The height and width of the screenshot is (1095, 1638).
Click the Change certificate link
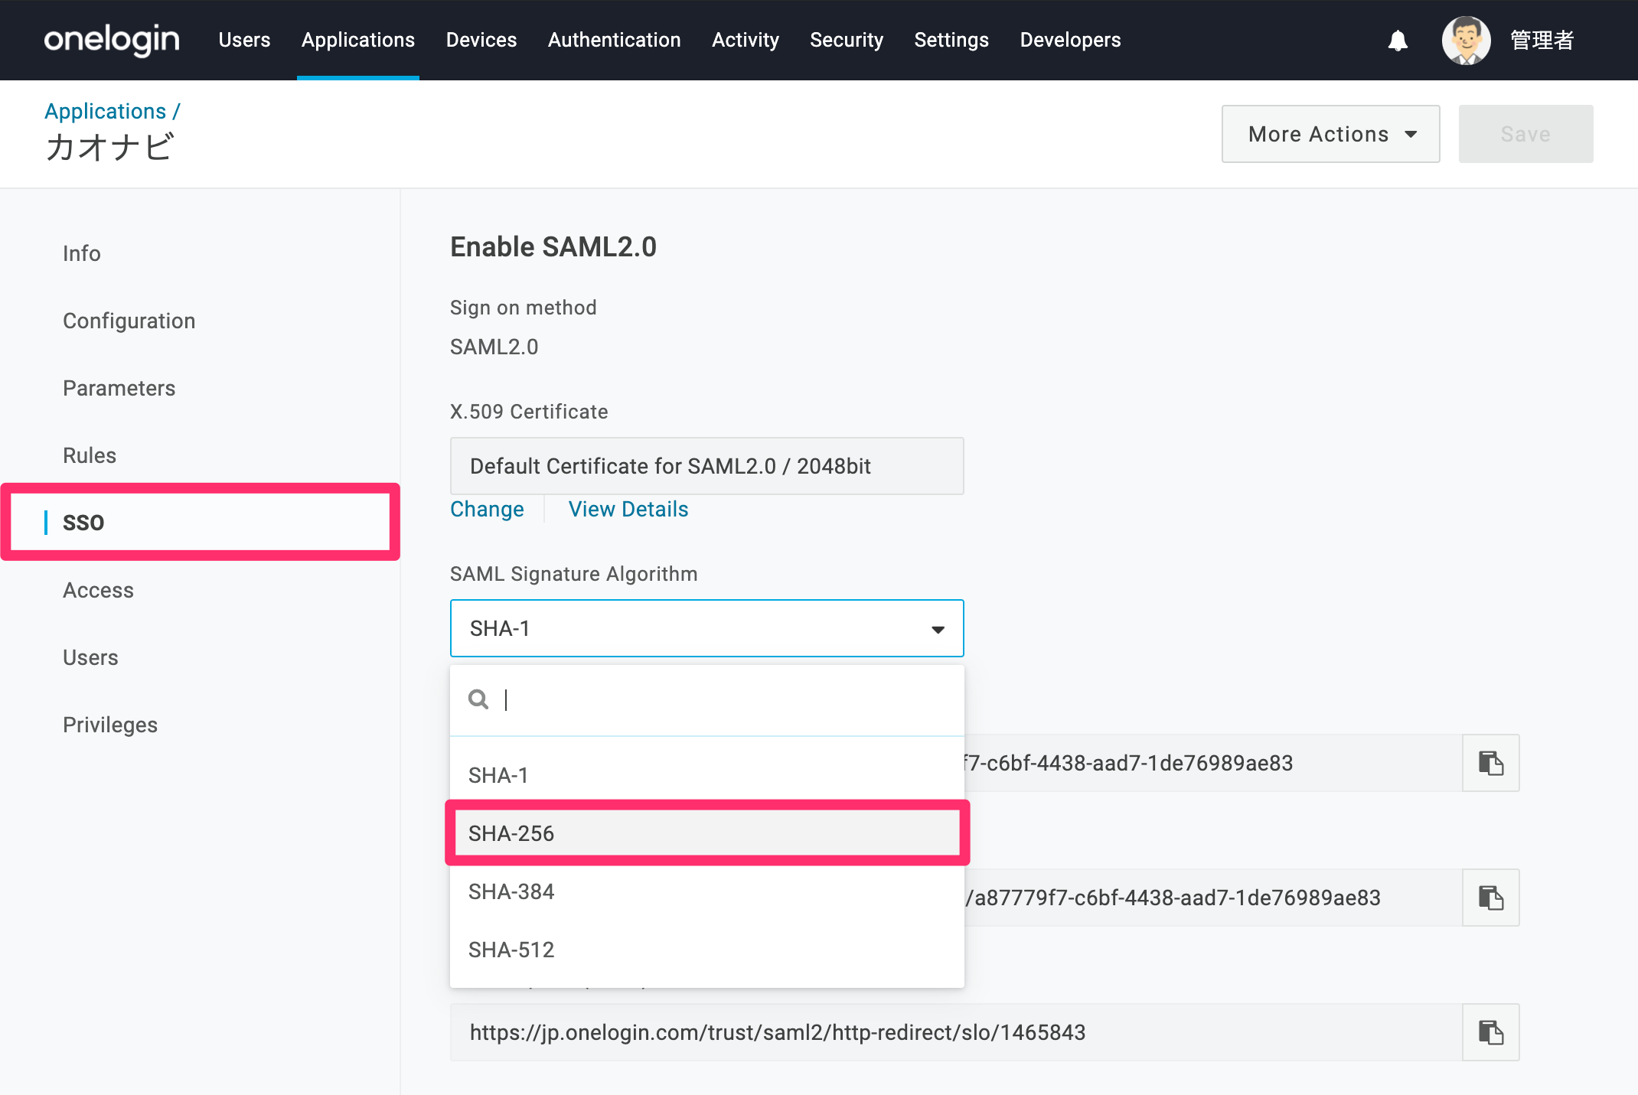pos(487,509)
